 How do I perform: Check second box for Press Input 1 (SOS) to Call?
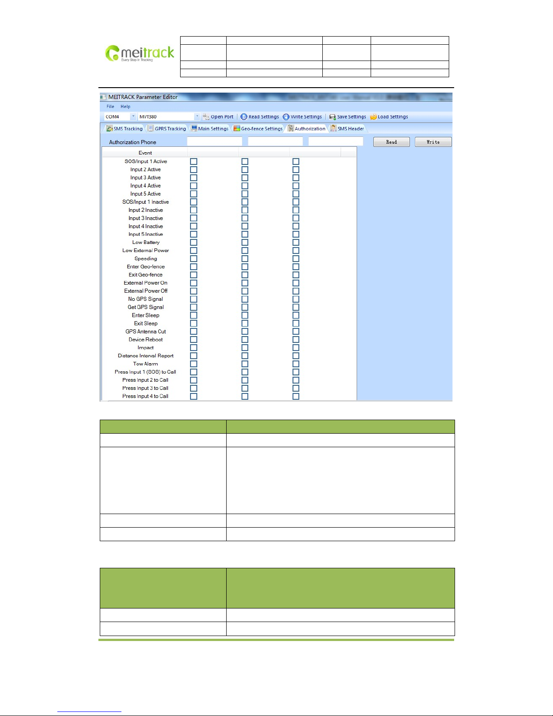(x=245, y=372)
